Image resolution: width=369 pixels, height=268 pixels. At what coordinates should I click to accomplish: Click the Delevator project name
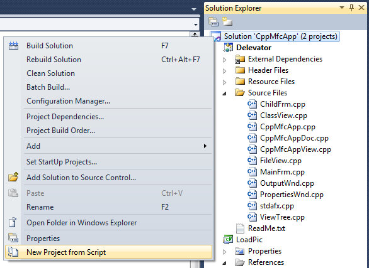[254, 48]
